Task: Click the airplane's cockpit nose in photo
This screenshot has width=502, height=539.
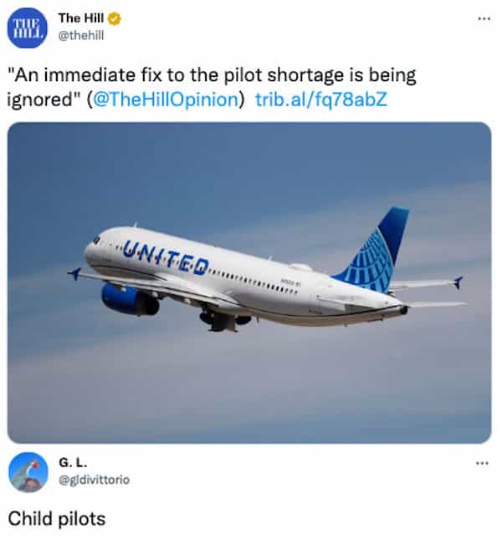Action: 91,249
